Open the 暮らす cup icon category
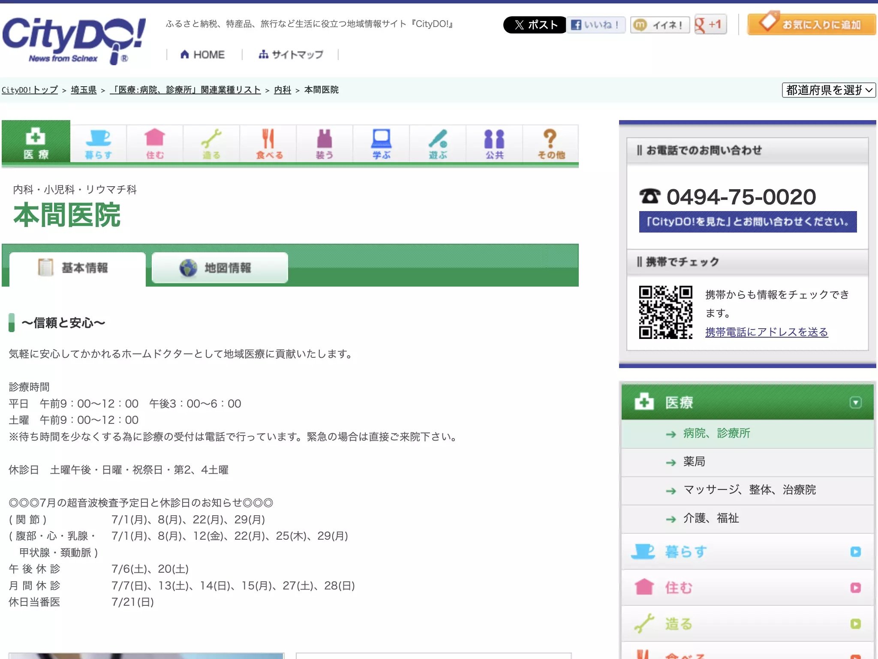This screenshot has height=659, width=878. (98, 144)
